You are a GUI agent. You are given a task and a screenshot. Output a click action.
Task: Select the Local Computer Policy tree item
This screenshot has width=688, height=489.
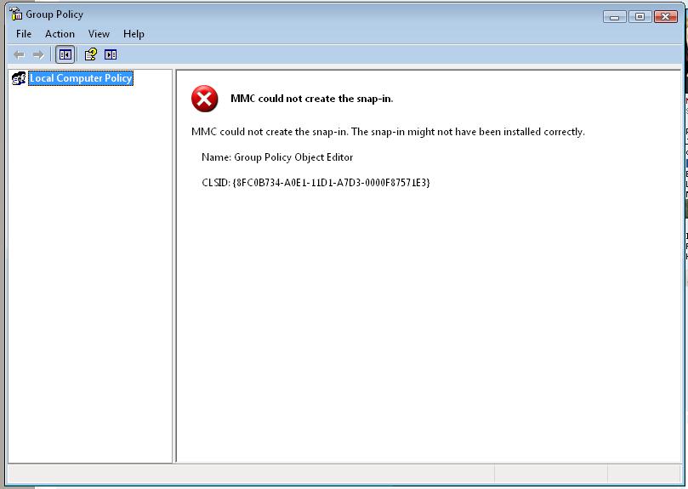(x=81, y=78)
